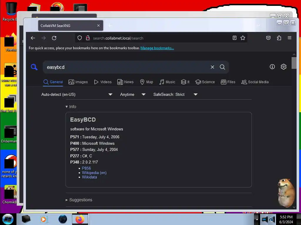Reload the page with the refresh icon
Viewport: 301px width, 225px height.
[54, 38]
